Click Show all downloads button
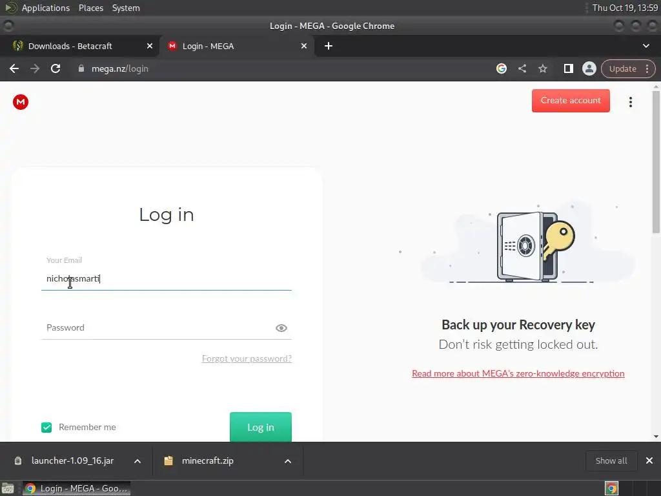Viewport: 661px width, 496px height. [611, 460]
